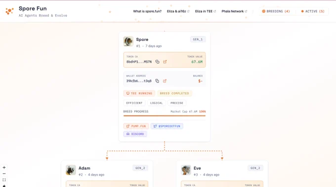Viewport: 336px width, 187px height.
Task: Click the token CA text 8bdhP1...MS7N
Action: point(139,62)
